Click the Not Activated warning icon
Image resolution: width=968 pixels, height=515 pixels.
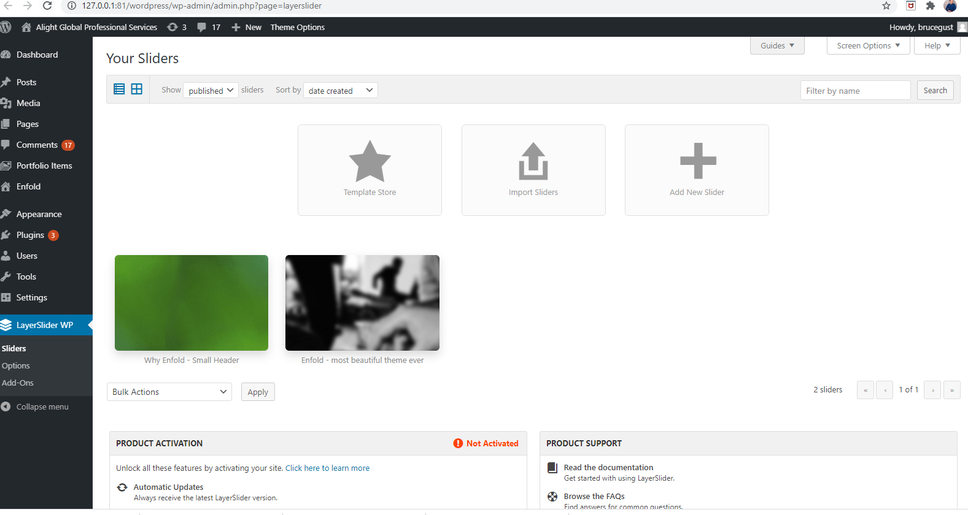tap(458, 443)
